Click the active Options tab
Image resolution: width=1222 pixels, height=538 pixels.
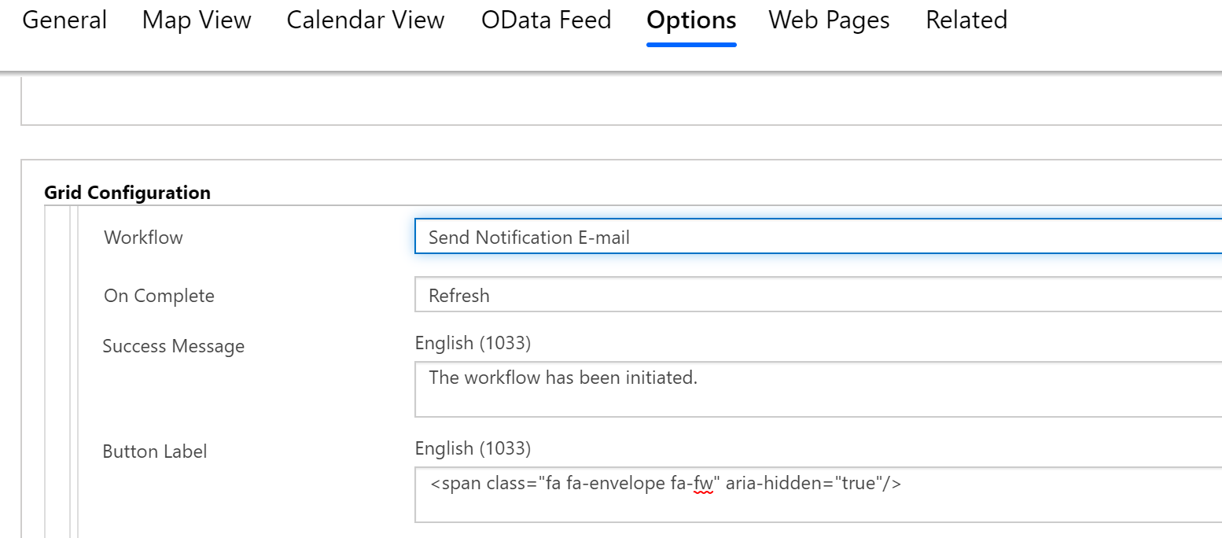pos(691,20)
